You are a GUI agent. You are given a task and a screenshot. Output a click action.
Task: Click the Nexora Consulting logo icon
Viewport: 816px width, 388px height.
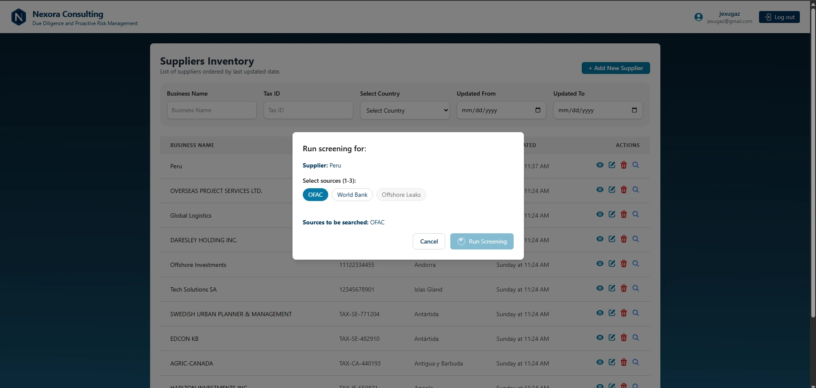pos(19,17)
